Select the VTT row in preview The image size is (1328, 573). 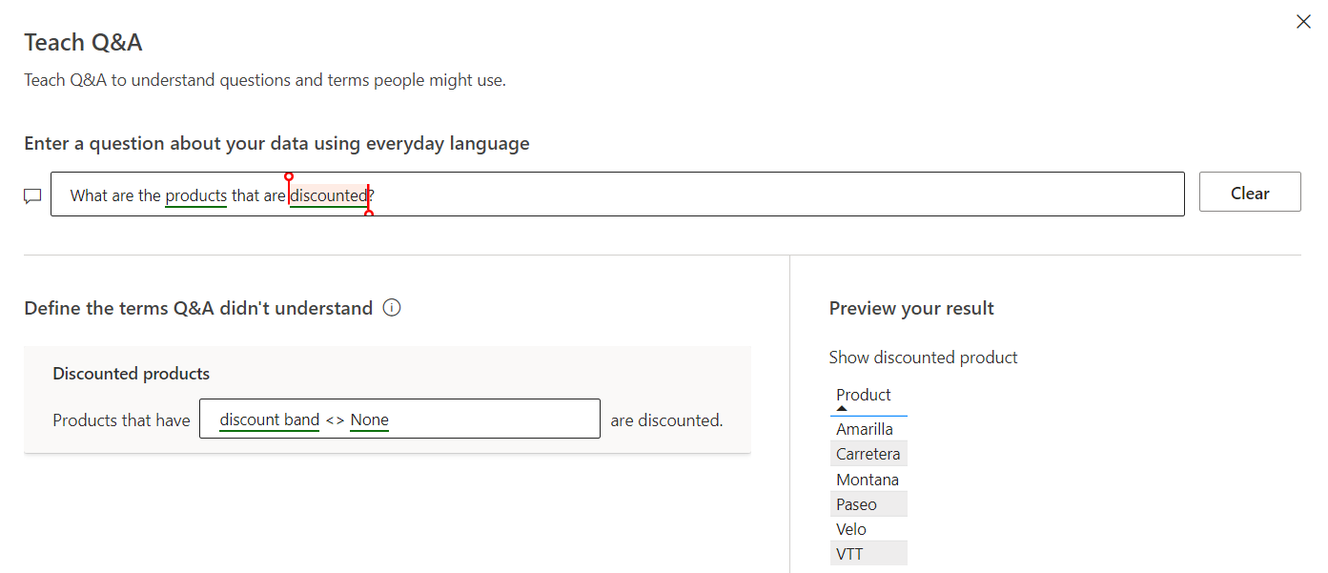click(x=868, y=554)
